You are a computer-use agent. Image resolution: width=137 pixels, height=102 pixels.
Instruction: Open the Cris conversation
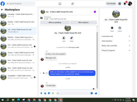pos(18,46)
